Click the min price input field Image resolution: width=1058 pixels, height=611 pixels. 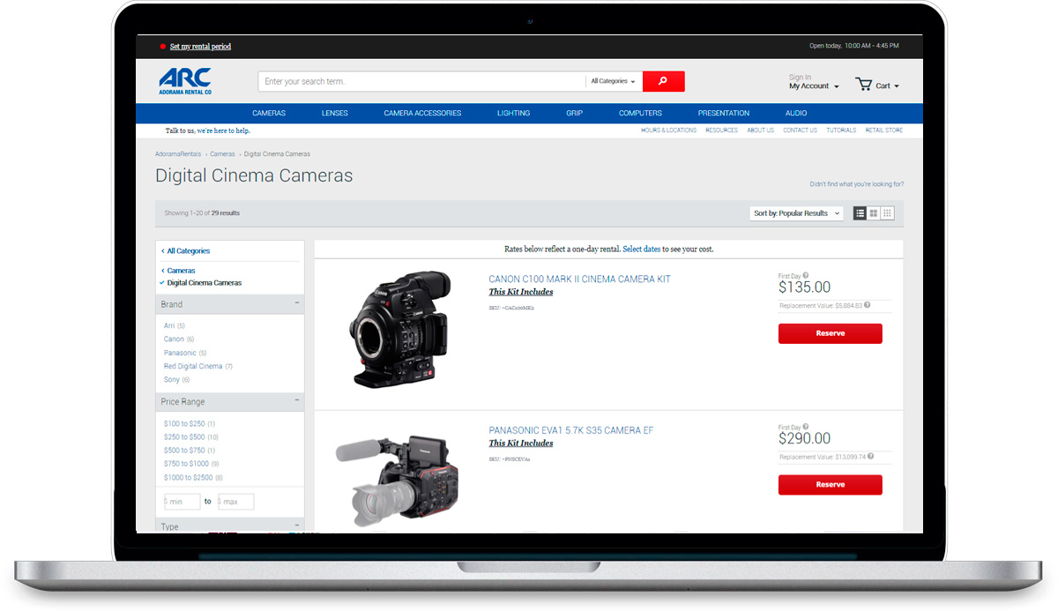click(x=183, y=502)
